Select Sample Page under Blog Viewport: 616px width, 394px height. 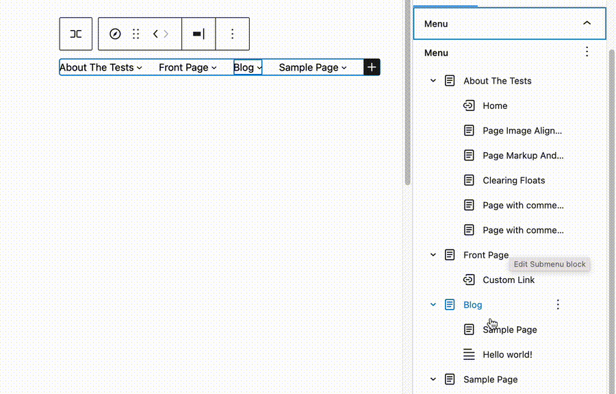tap(510, 330)
